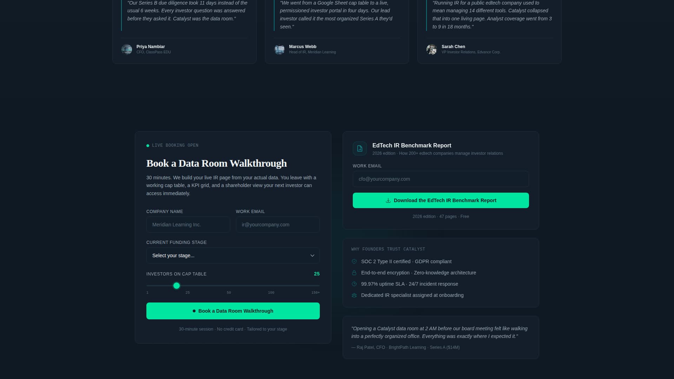674x379 pixels.
Task: Click the clock icon beside 99.97% uptime SLA
Action: tap(354, 284)
